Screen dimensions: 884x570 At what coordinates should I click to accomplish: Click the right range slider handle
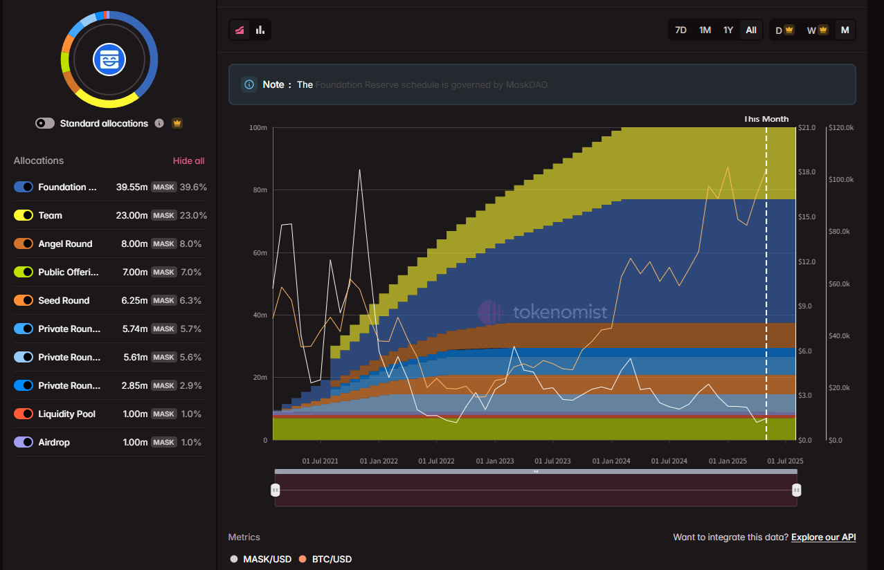[796, 490]
